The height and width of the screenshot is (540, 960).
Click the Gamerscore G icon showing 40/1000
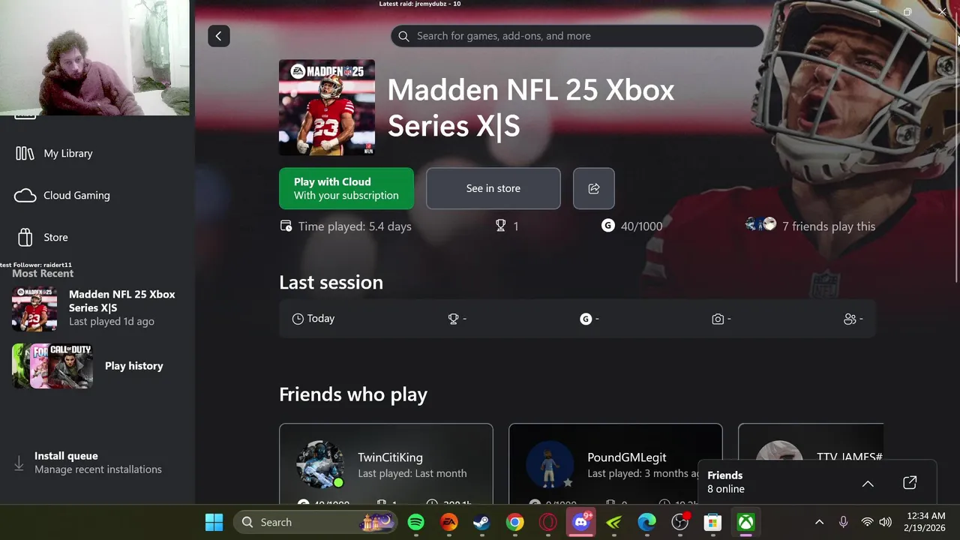pos(608,226)
